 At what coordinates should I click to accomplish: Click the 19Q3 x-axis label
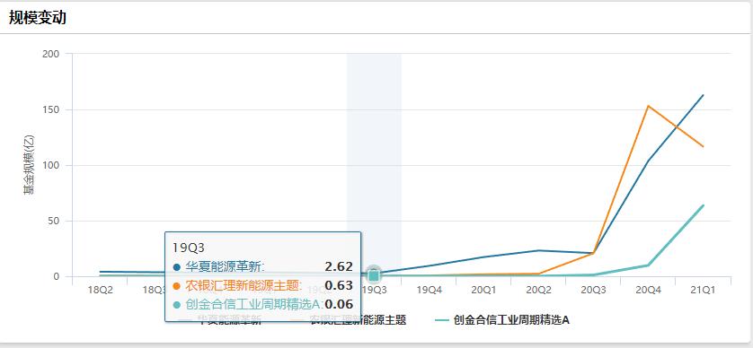click(x=374, y=290)
